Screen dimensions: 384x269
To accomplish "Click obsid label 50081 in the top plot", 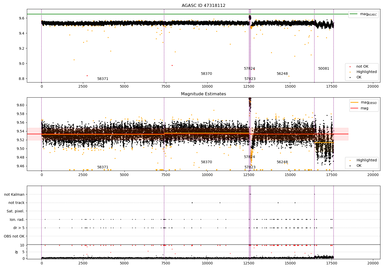I will point(324,69).
